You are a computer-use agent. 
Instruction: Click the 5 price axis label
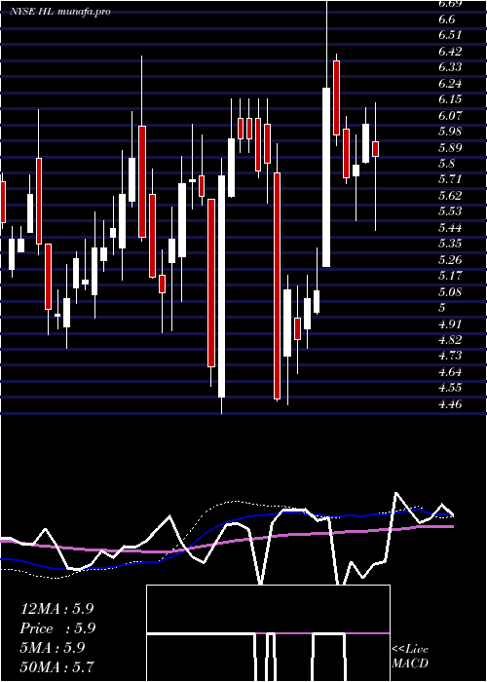(442, 308)
